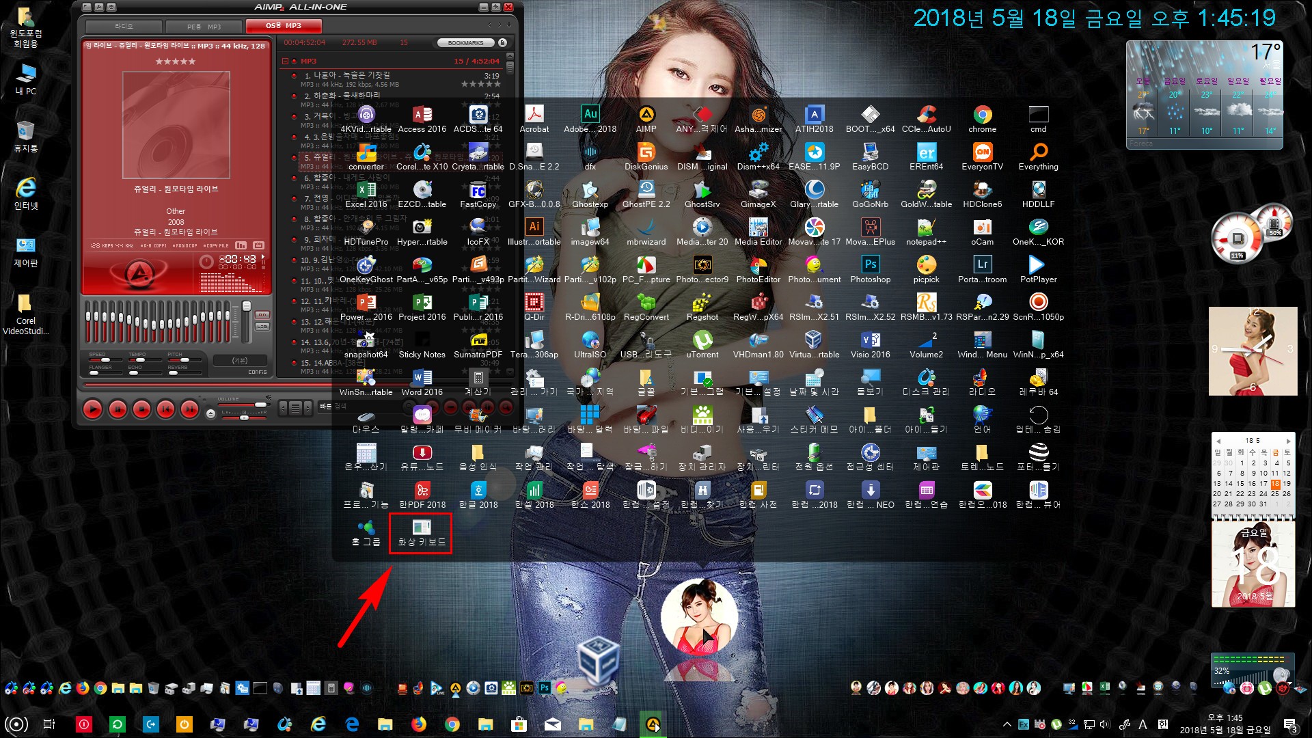The height and width of the screenshot is (738, 1312).
Task: Open Sticky Notes shortcut
Action: 422,345
